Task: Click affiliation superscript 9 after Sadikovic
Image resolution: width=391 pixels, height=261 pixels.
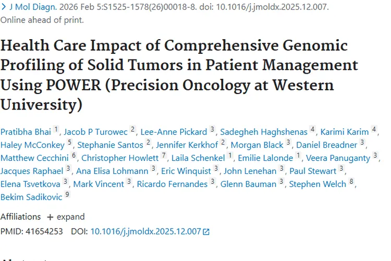Action: point(67,195)
